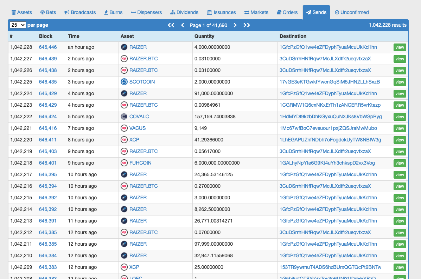Open address 17vGE3eKTGwktYwcnGqSiM5JHNZLLhSxzB
The image size is (421, 279).
pos(330,82)
